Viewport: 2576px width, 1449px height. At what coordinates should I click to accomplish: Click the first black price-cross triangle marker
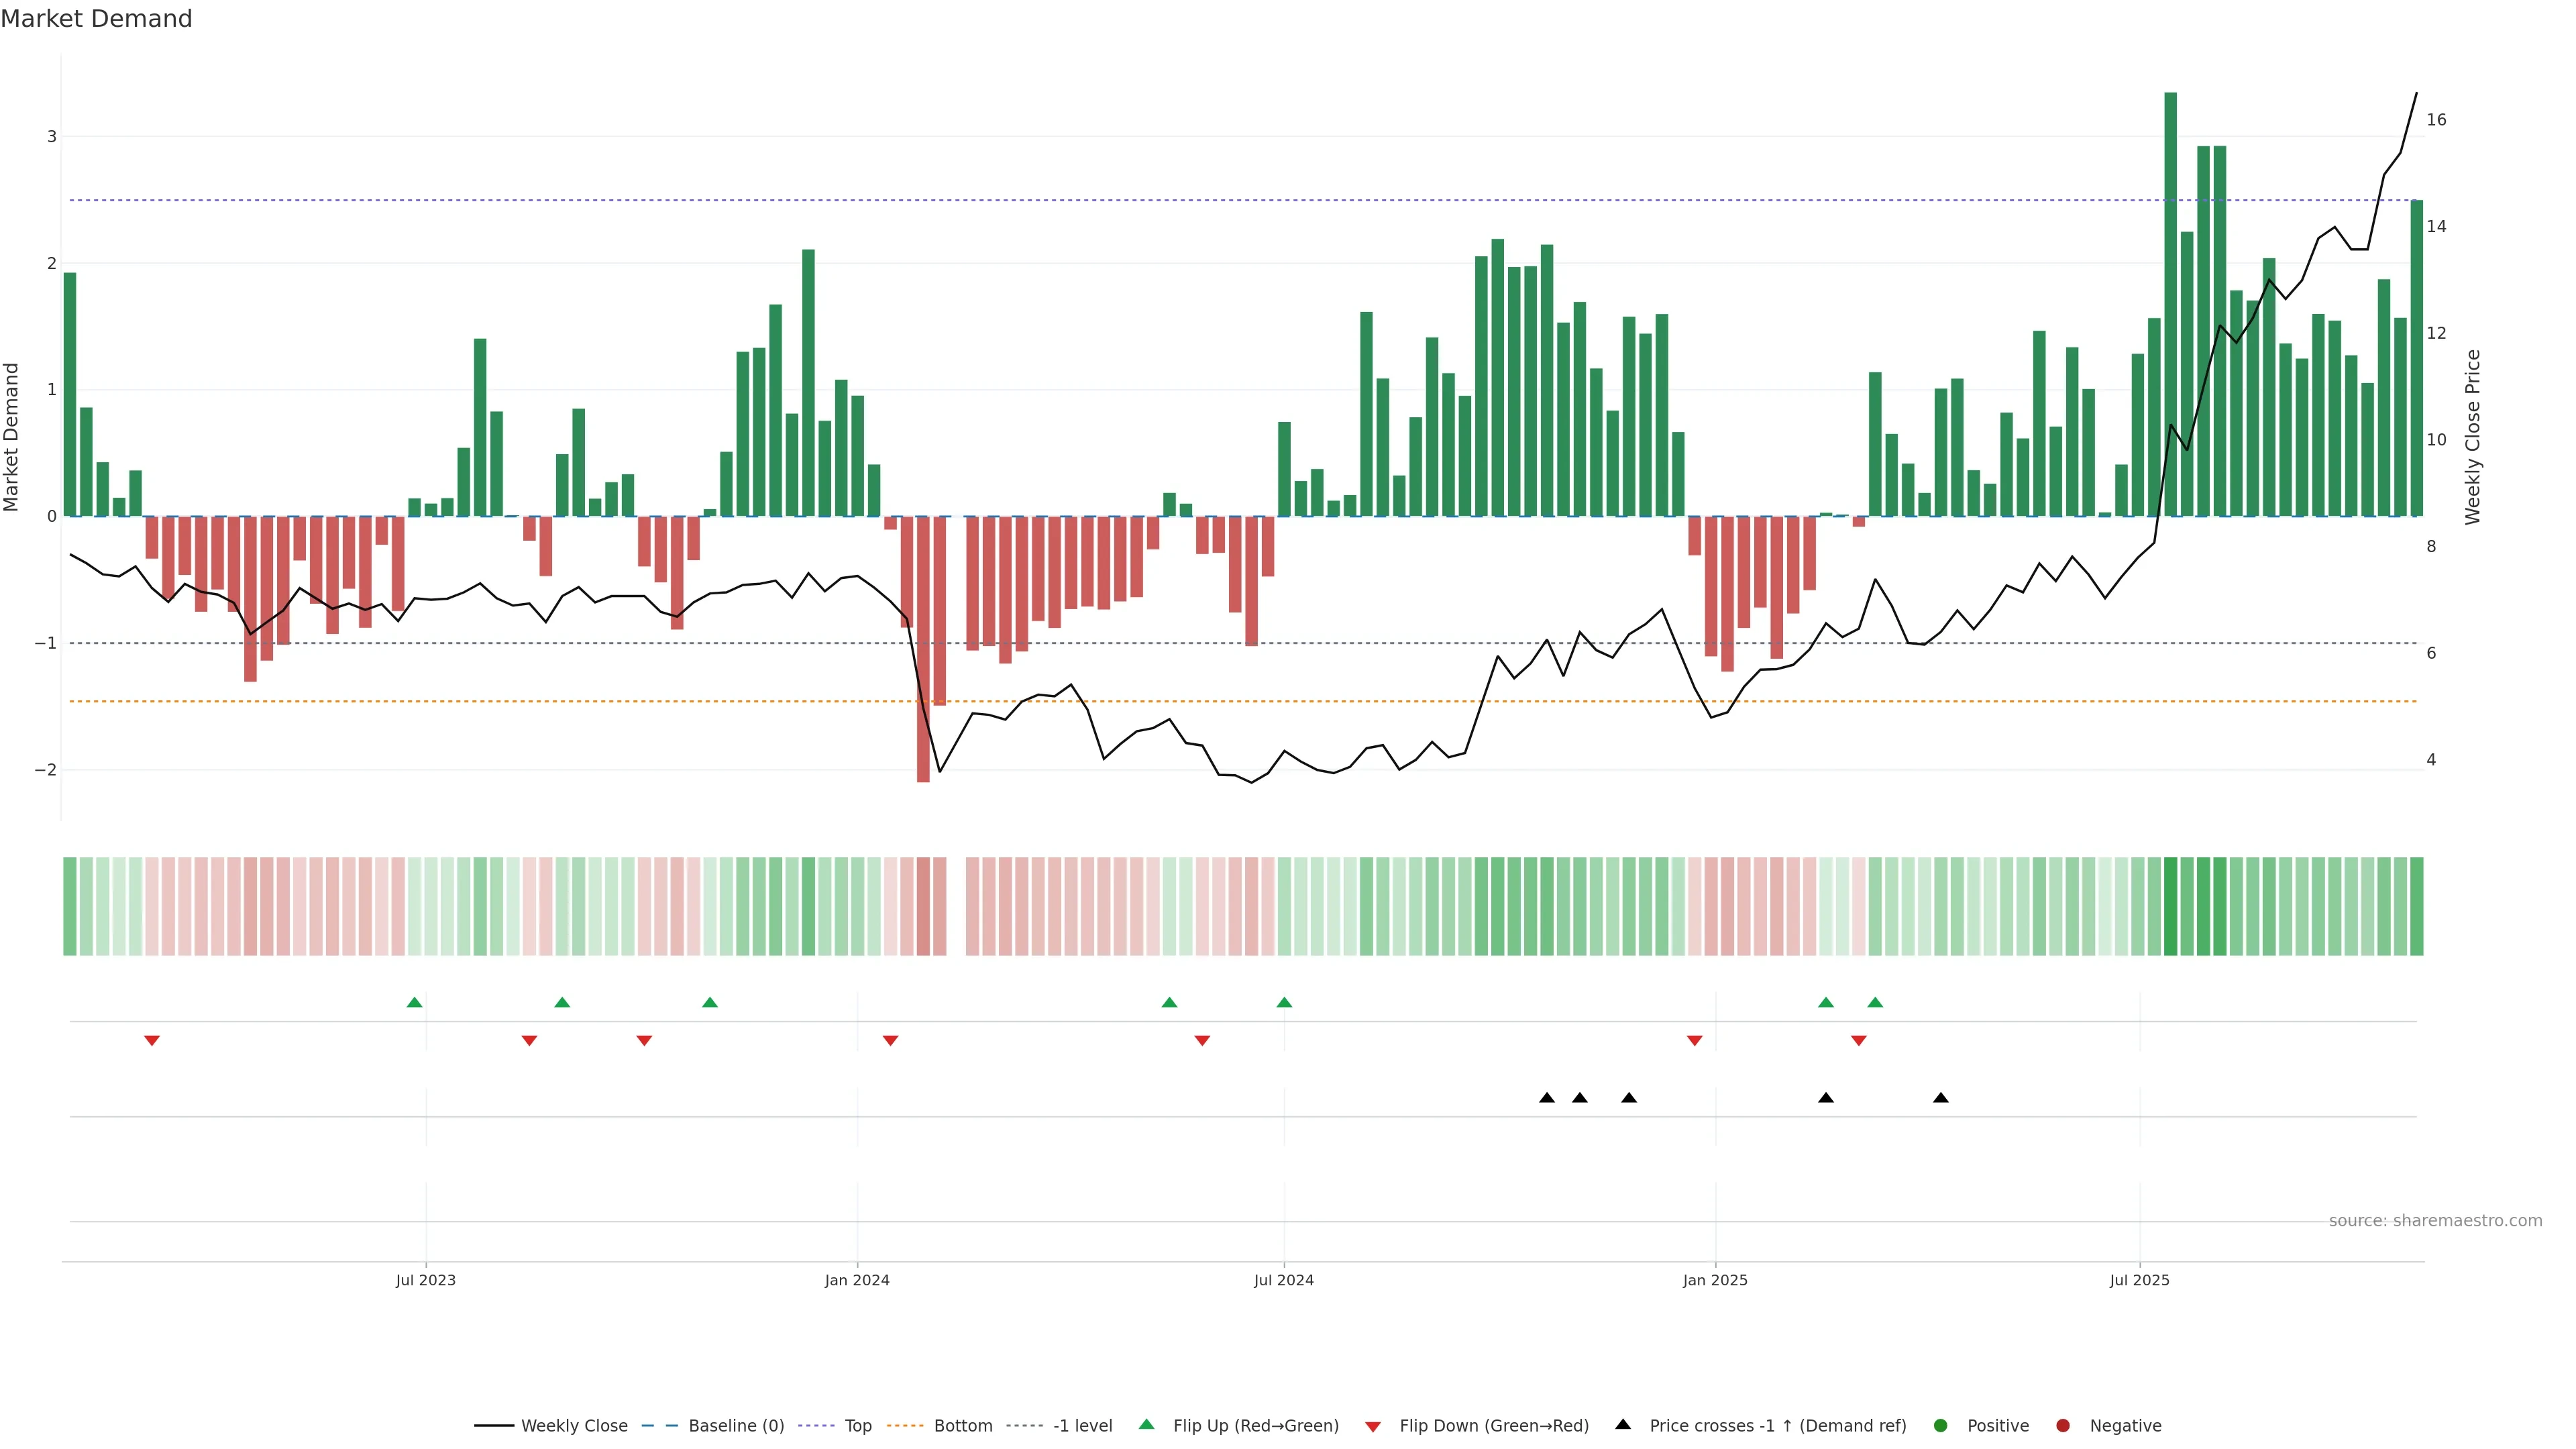pos(1547,1098)
